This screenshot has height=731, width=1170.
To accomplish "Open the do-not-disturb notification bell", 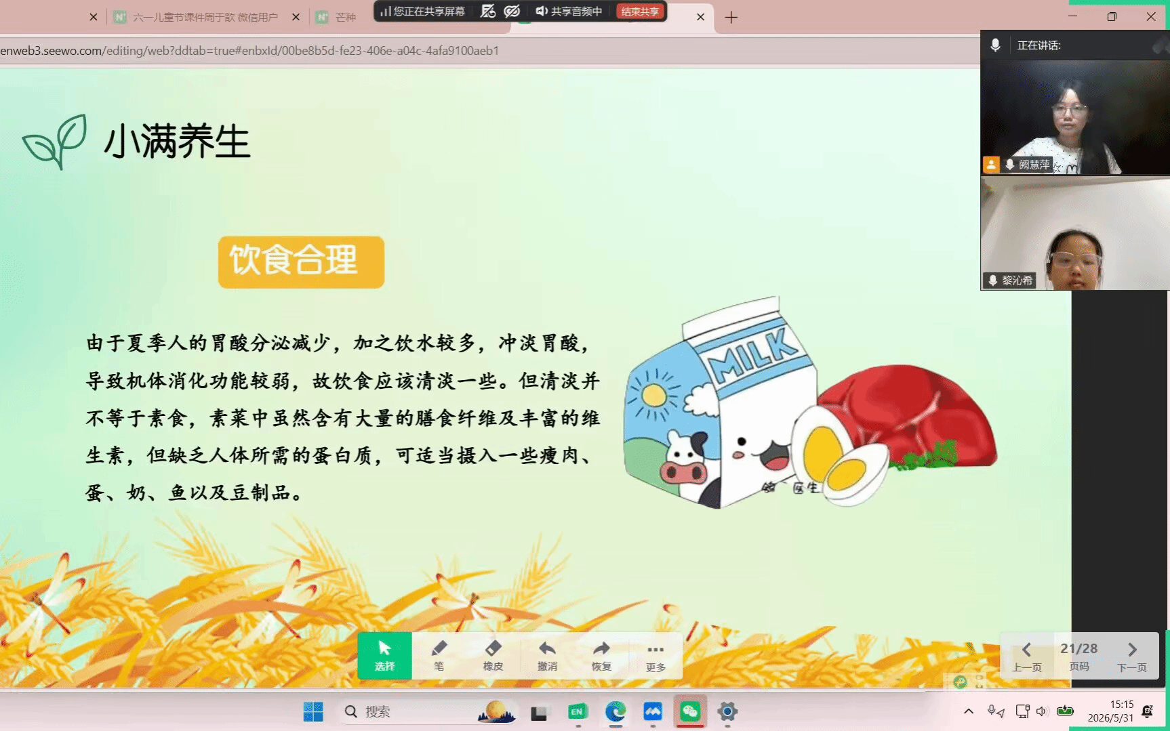I will 1148,711.
